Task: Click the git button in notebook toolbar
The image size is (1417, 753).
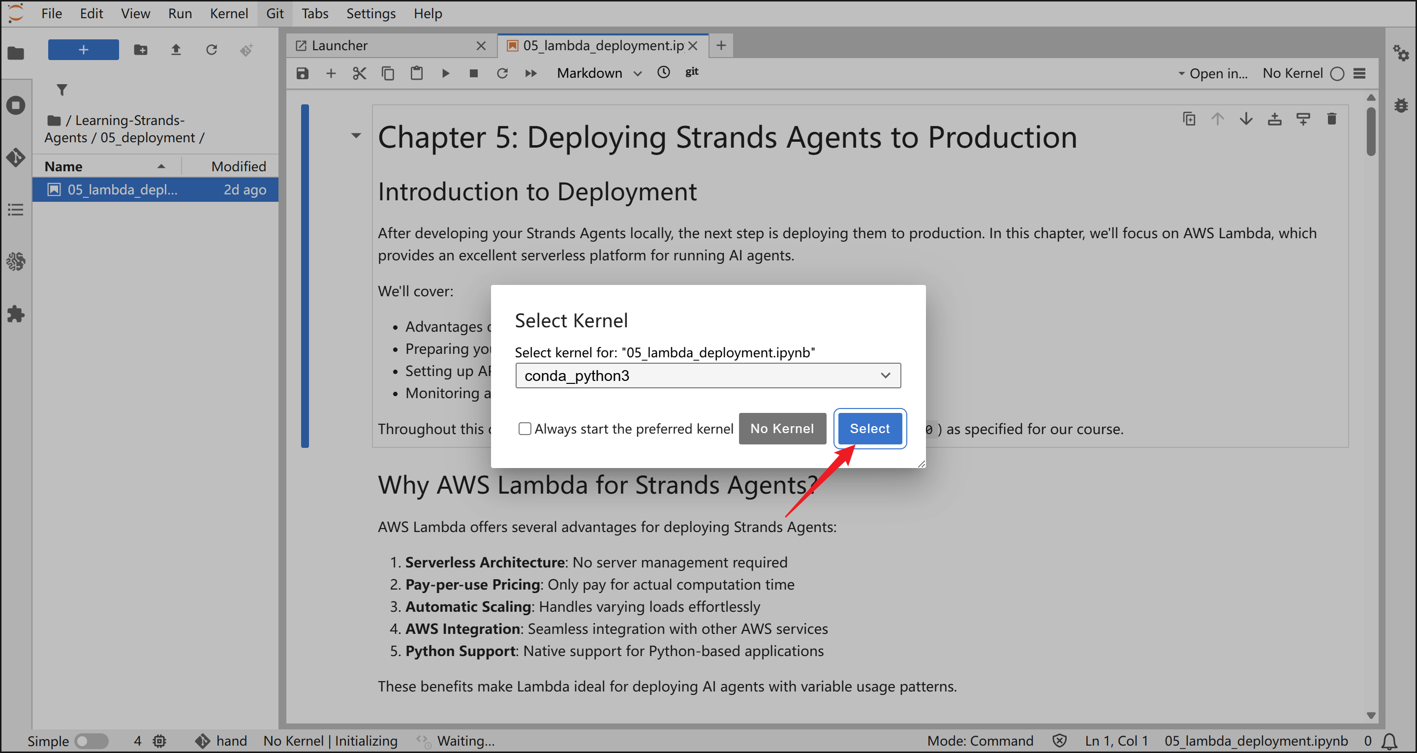Action: 692,72
